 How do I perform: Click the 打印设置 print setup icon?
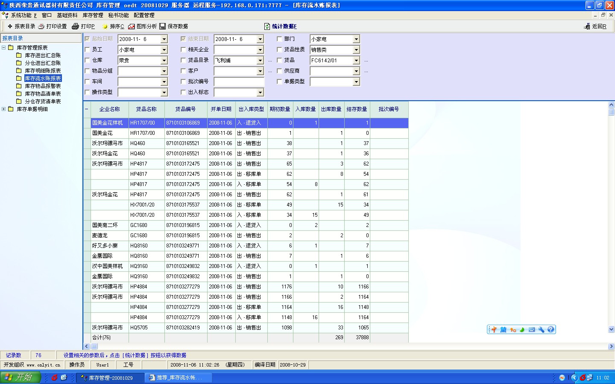click(41, 26)
